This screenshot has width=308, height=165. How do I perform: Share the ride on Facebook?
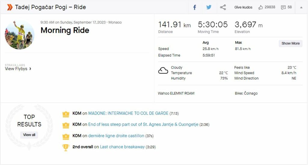pos(195,8)
